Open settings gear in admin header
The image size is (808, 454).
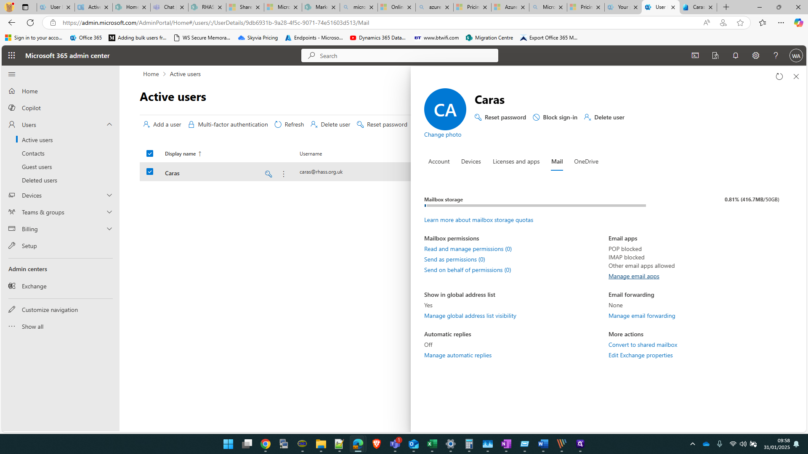[756, 55]
